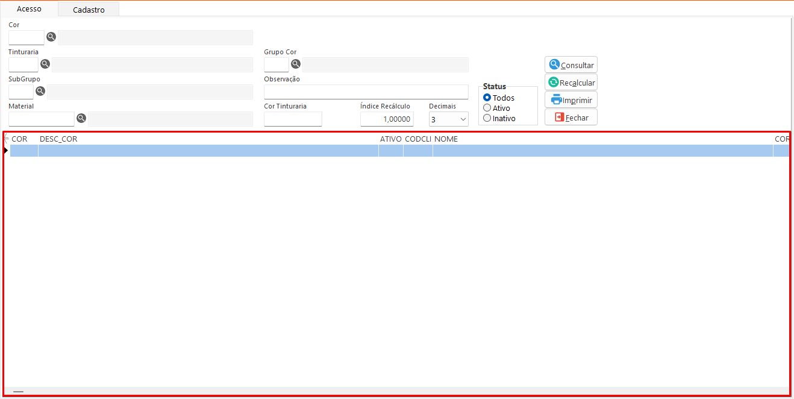Click the search icon next to Cor field
Image resolution: width=794 pixels, height=399 pixels.
51,37
